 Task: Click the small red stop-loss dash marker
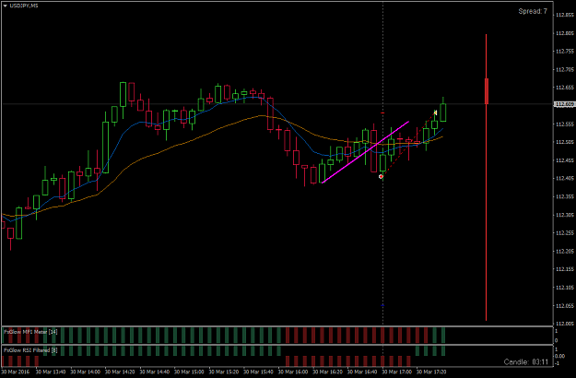coord(382,112)
